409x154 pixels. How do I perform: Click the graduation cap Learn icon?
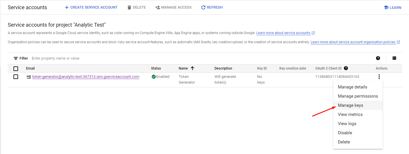386,7
